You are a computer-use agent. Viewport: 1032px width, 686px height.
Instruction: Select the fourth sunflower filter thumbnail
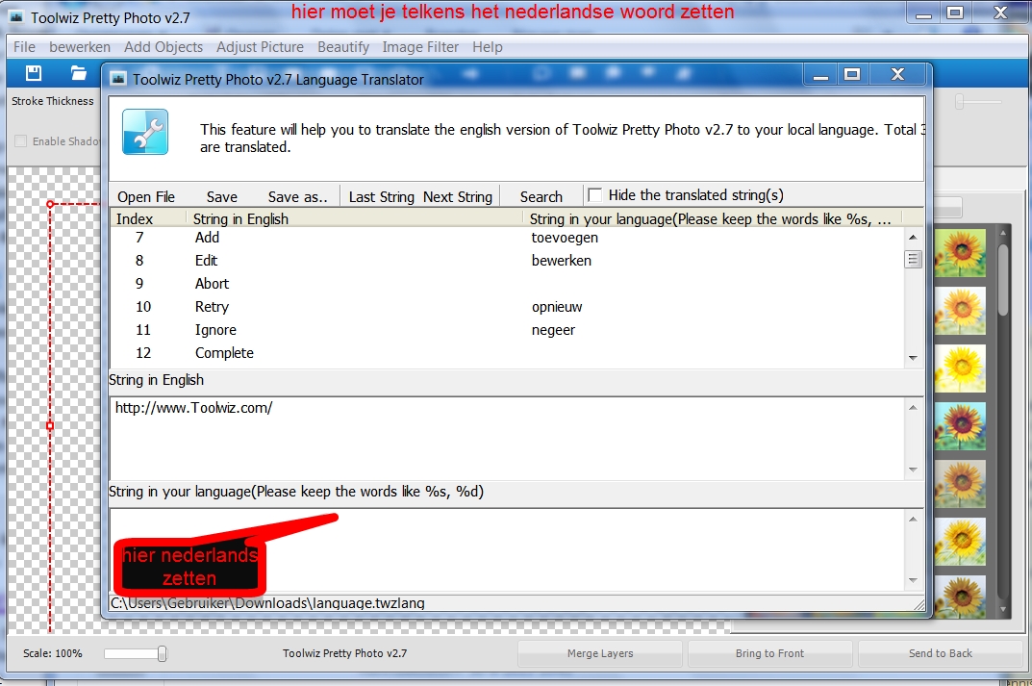click(x=960, y=426)
